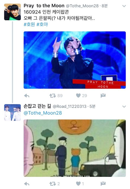Like the reply tweet with 1 like
Screen dimensions: 130x189
click(x=78, y=184)
